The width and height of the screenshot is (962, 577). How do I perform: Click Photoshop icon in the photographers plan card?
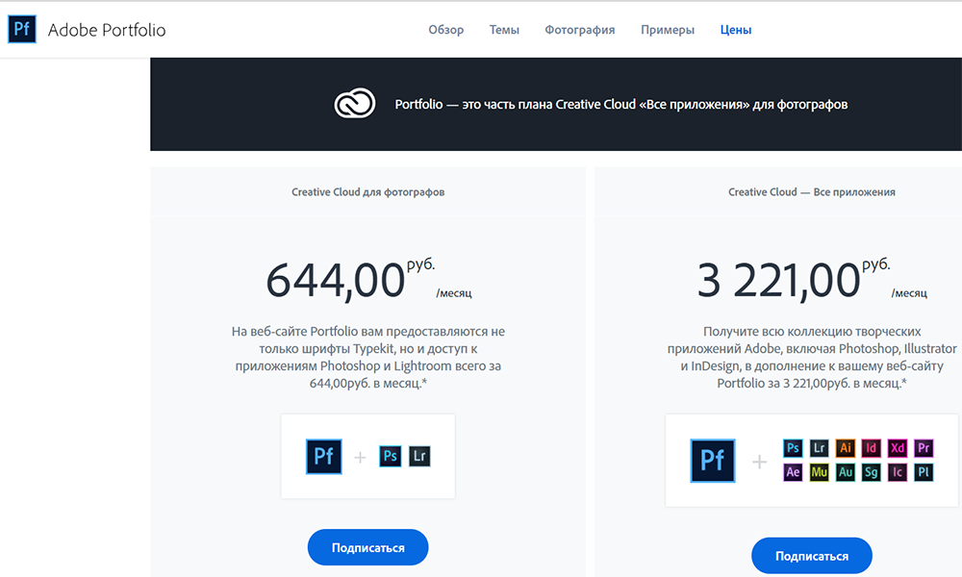click(390, 456)
